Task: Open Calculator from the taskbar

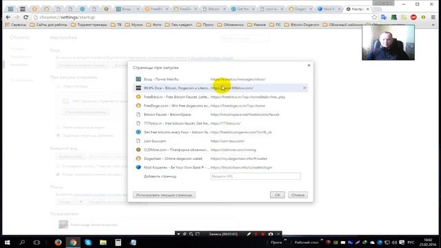Action: point(118,242)
